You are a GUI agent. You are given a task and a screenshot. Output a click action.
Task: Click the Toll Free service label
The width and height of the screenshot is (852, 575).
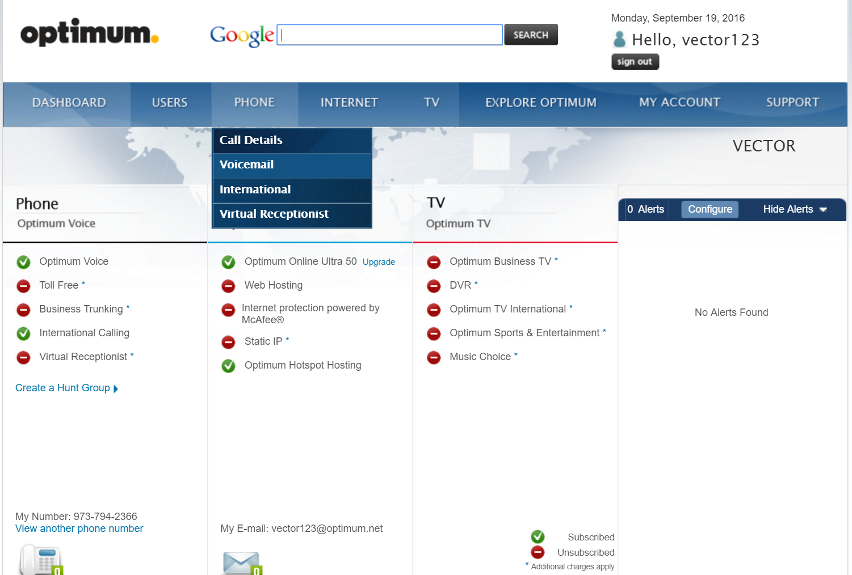pyautogui.click(x=58, y=285)
